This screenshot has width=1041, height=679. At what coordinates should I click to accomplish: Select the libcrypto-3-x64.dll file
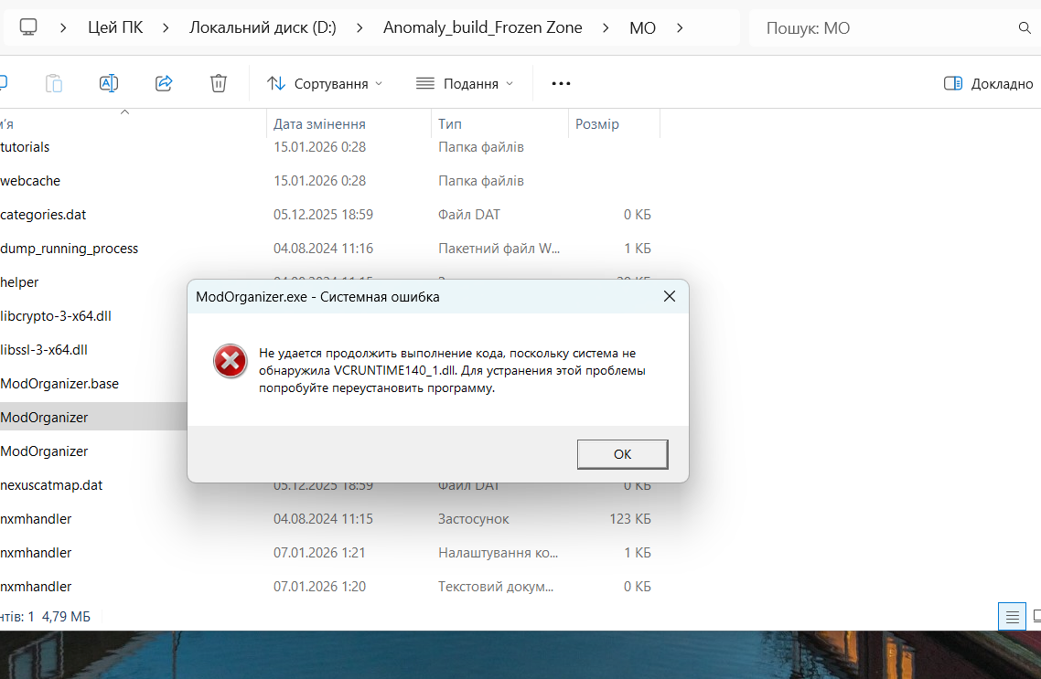(56, 316)
